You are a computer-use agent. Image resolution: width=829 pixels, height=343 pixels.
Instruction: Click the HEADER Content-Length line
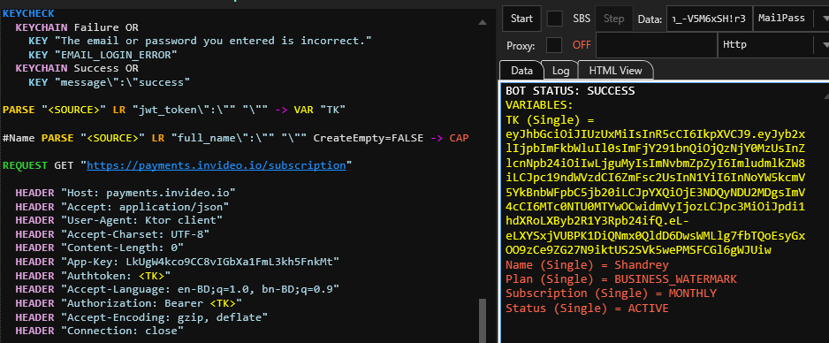[99, 248]
